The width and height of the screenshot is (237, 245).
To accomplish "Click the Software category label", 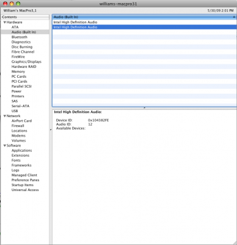I will (x=13, y=146).
